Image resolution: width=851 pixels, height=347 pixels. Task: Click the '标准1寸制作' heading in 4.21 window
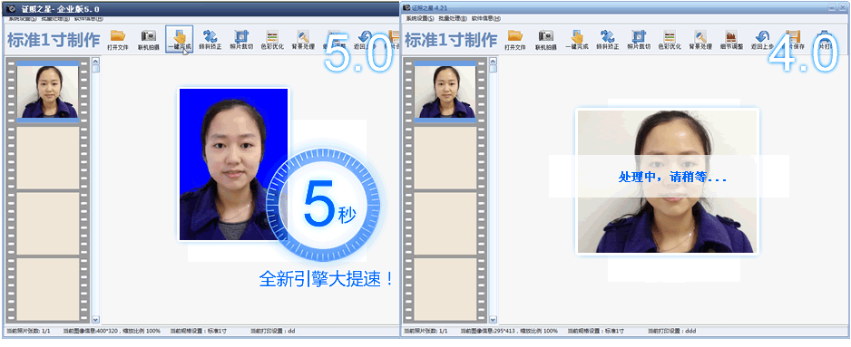[x=451, y=40]
